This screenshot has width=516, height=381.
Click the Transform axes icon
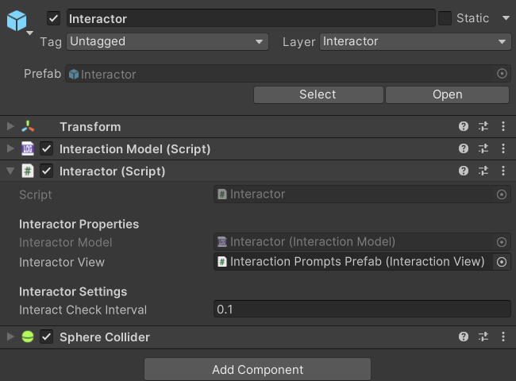click(x=28, y=126)
